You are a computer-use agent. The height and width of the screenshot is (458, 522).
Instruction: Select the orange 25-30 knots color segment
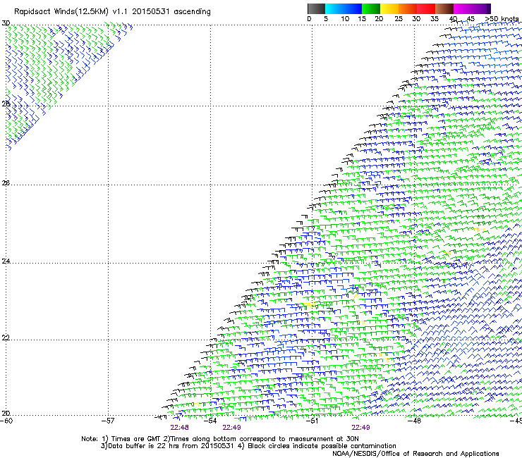[x=408, y=8]
